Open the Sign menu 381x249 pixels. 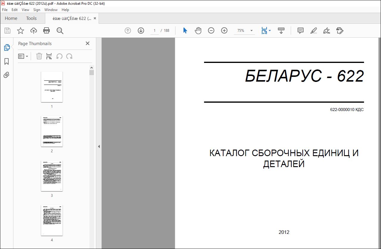[x=37, y=10]
